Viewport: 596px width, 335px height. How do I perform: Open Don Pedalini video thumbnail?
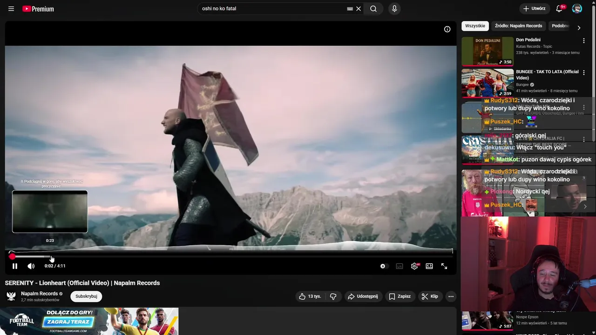[x=488, y=51]
